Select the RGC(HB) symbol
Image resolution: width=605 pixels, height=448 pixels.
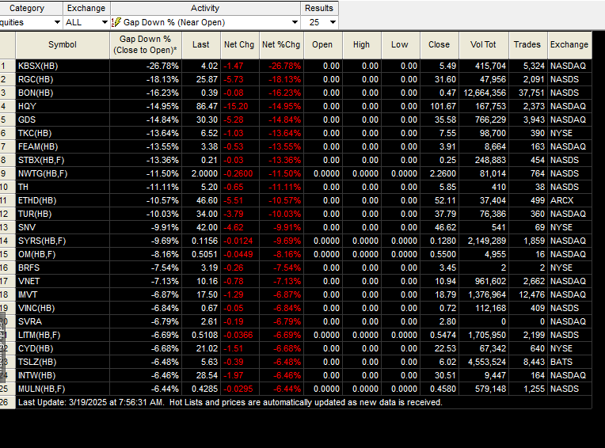36,79
